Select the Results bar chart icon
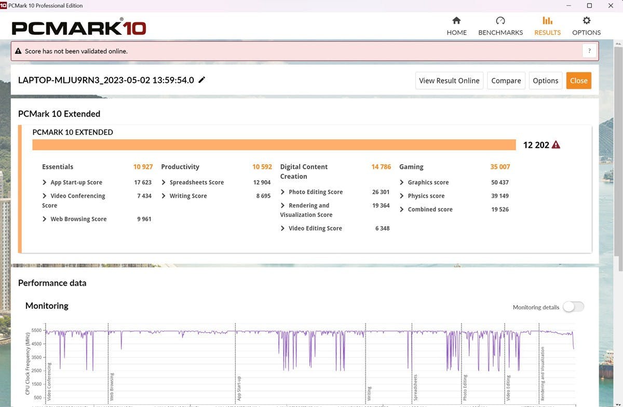Viewport: 623px width, 407px height. tap(547, 21)
